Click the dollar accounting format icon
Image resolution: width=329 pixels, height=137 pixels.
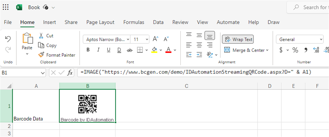[x=281, y=50]
